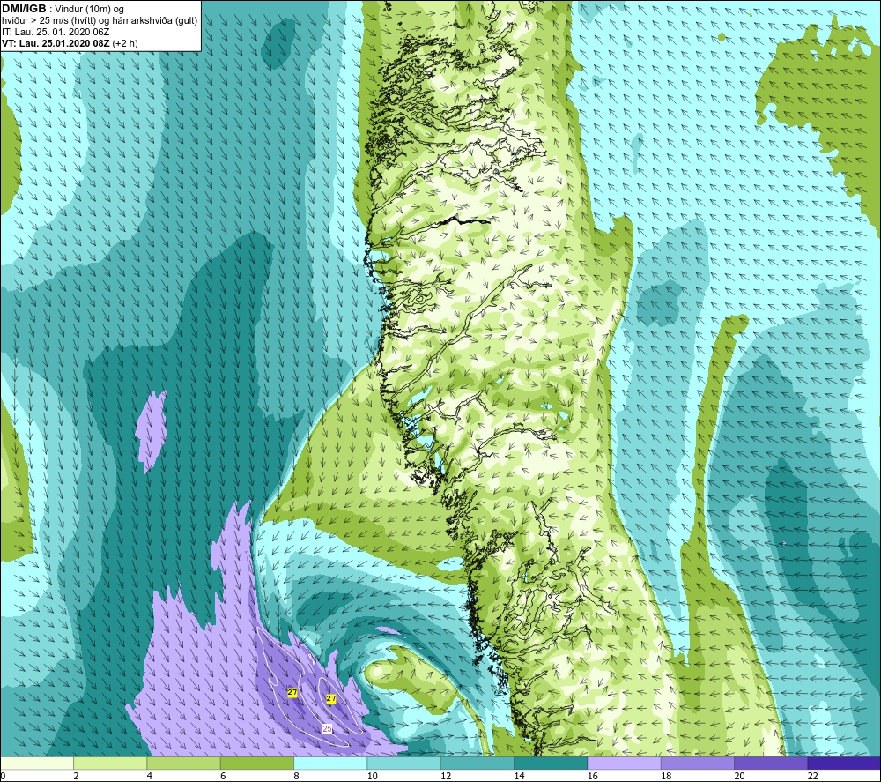Pick the 12–14 m/s medium teal legend swatch
Screen dimensions: 881x782
477,763
